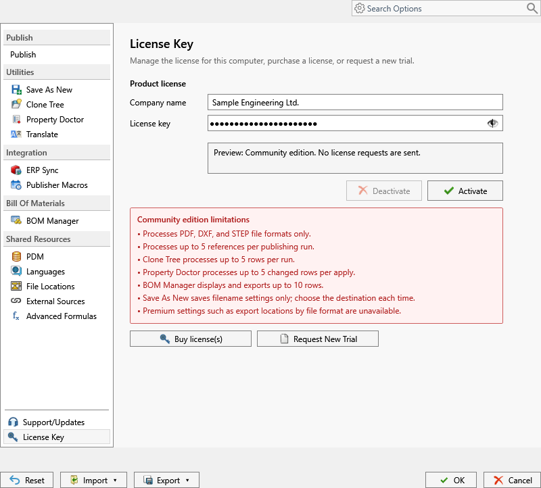The image size is (541, 488).
Task: Click the green checkmark on Activate
Action: point(448,191)
